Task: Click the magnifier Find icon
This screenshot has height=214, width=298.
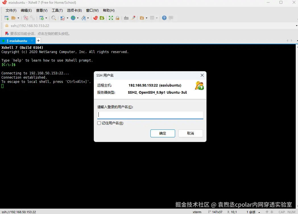Action: pos(54,18)
